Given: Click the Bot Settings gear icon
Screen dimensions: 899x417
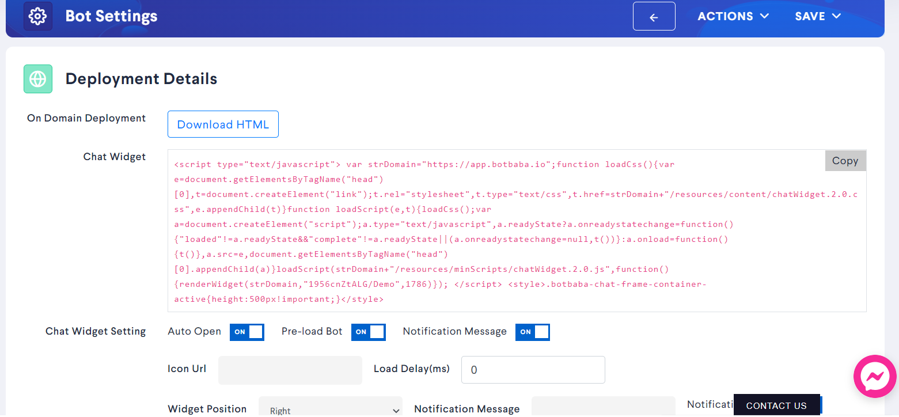Looking at the screenshot, I should (x=37, y=16).
